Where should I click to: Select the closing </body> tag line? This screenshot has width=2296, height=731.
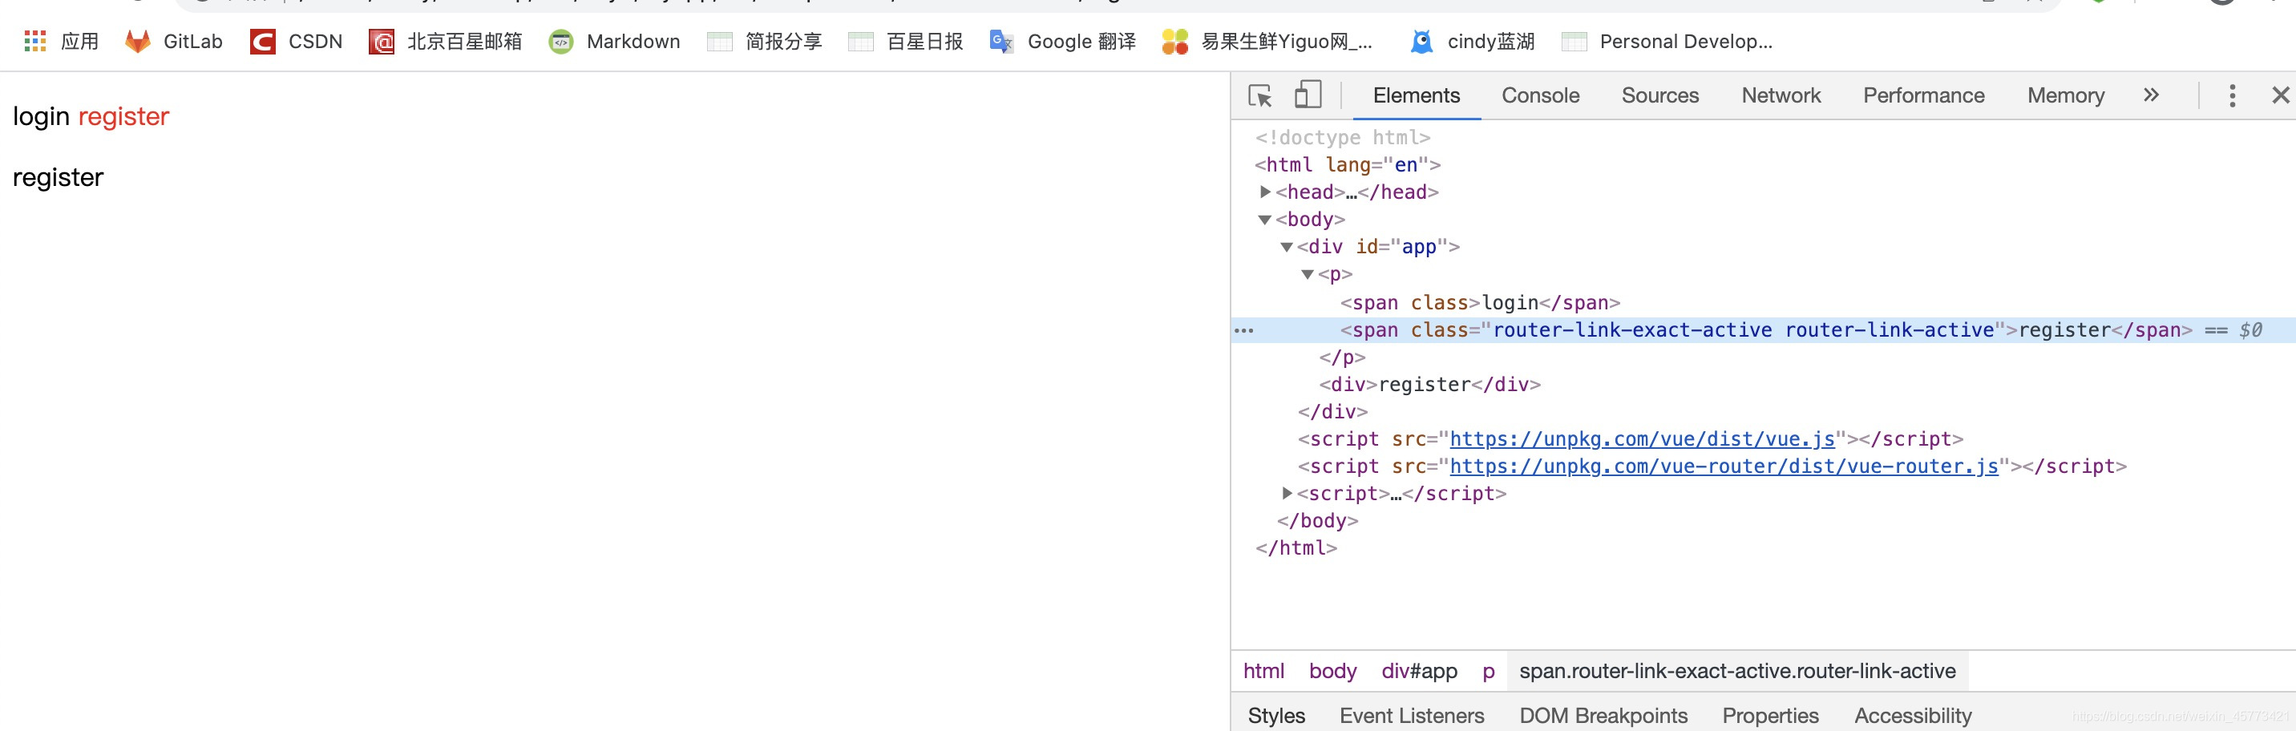point(1317,521)
